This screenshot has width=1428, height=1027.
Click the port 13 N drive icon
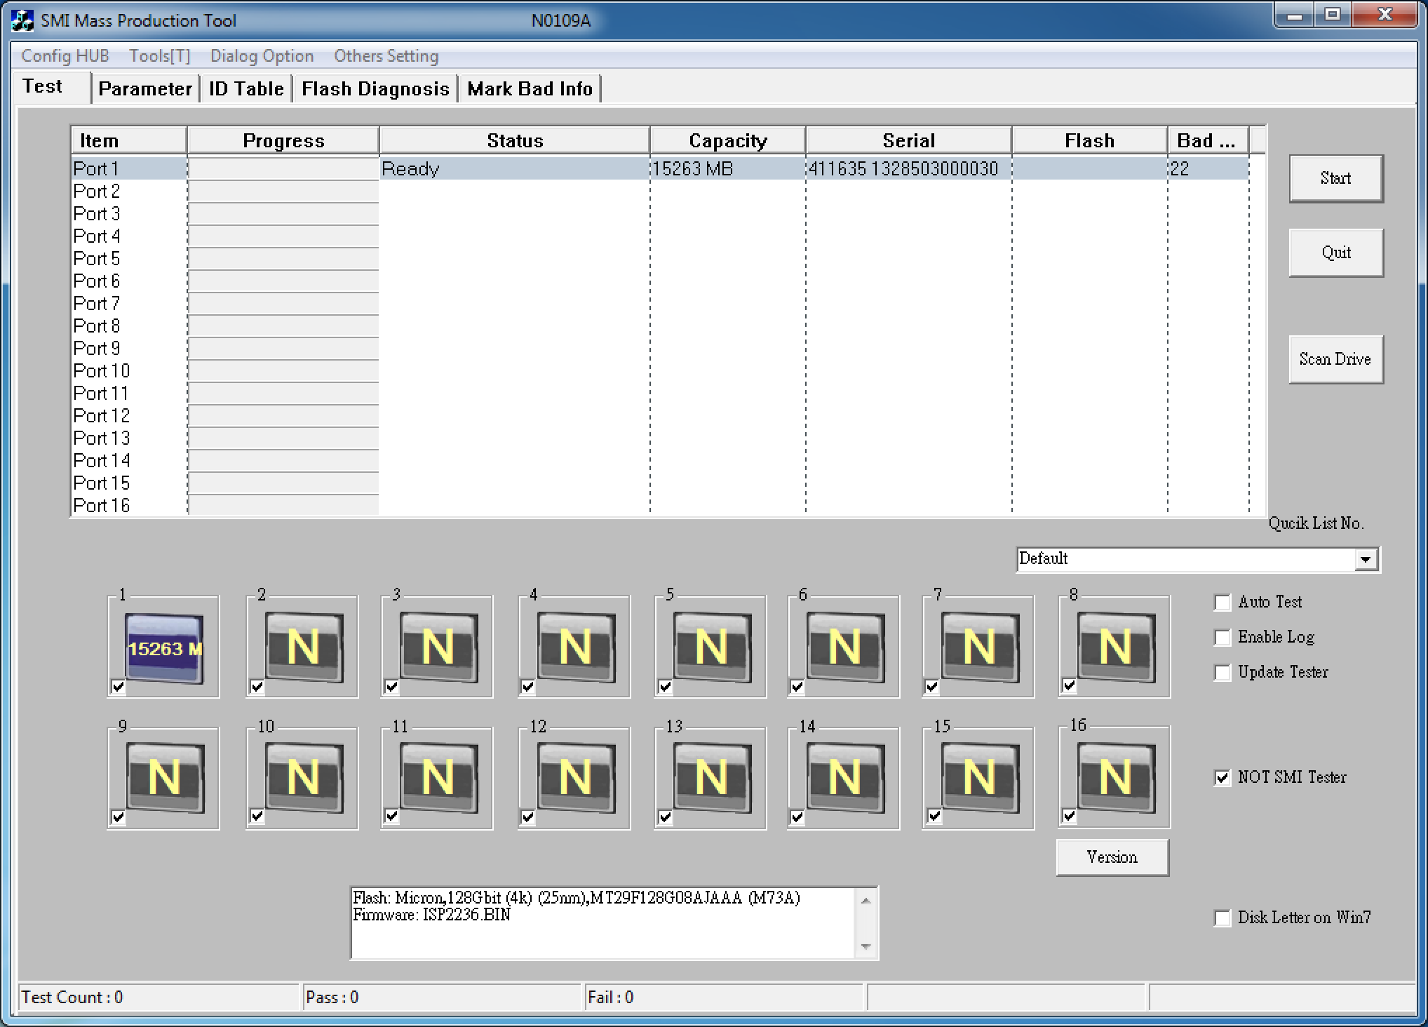pyautogui.click(x=711, y=778)
